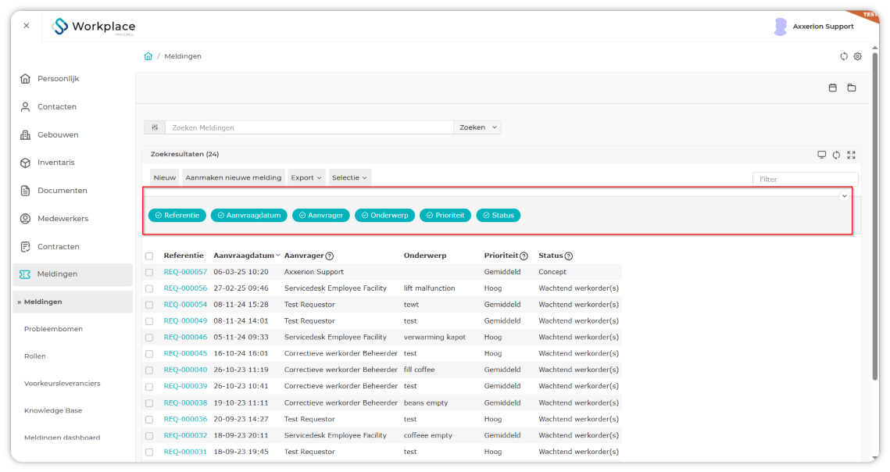Click the Workplace logo
This screenshot has width=890, height=472.
[x=94, y=27]
